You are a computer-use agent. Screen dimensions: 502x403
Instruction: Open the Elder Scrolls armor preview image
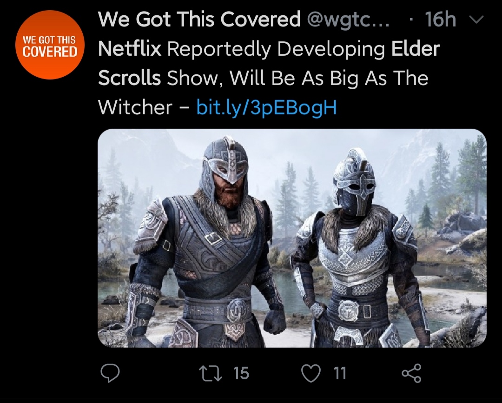(x=292, y=238)
